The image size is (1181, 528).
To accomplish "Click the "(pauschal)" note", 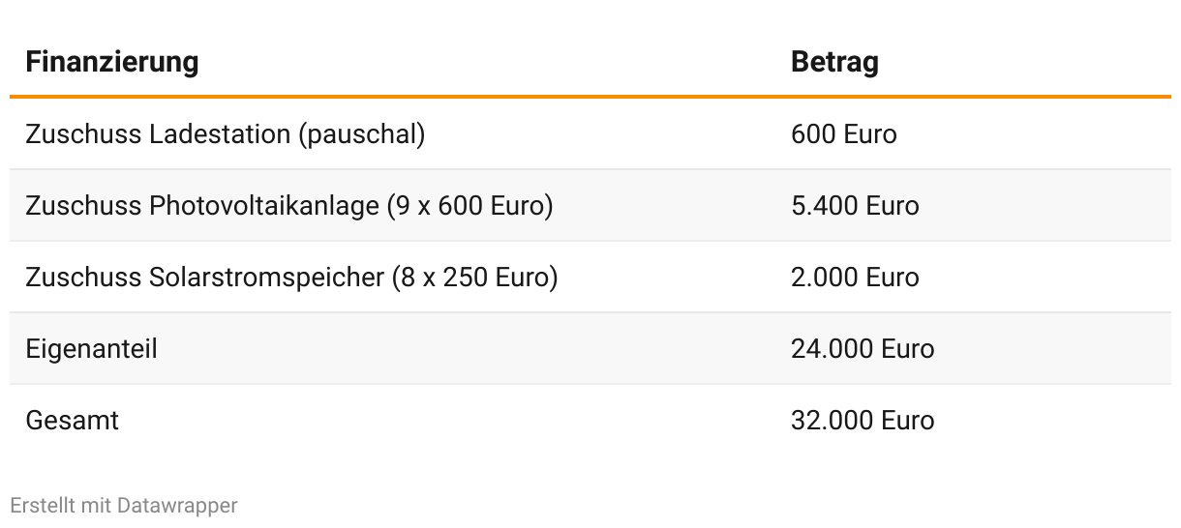I will coord(362,133).
